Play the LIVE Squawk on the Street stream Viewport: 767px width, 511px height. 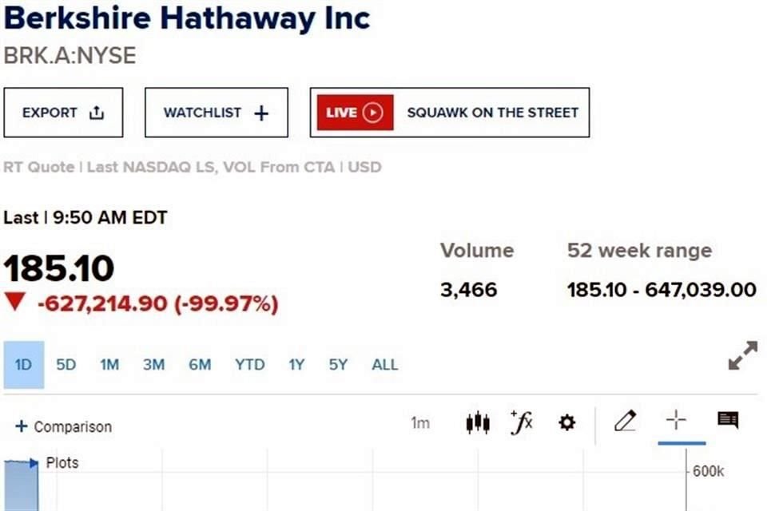click(374, 113)
